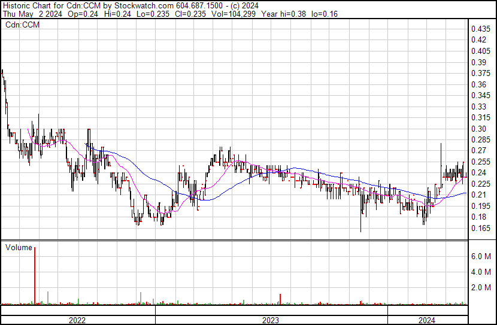Click the tallest red volume spike in 2022
This screenshot has width=497, height=325.
point(35,275)
